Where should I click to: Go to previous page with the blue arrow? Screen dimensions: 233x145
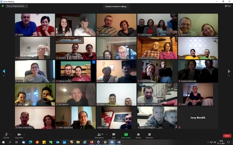pos(4,71)
